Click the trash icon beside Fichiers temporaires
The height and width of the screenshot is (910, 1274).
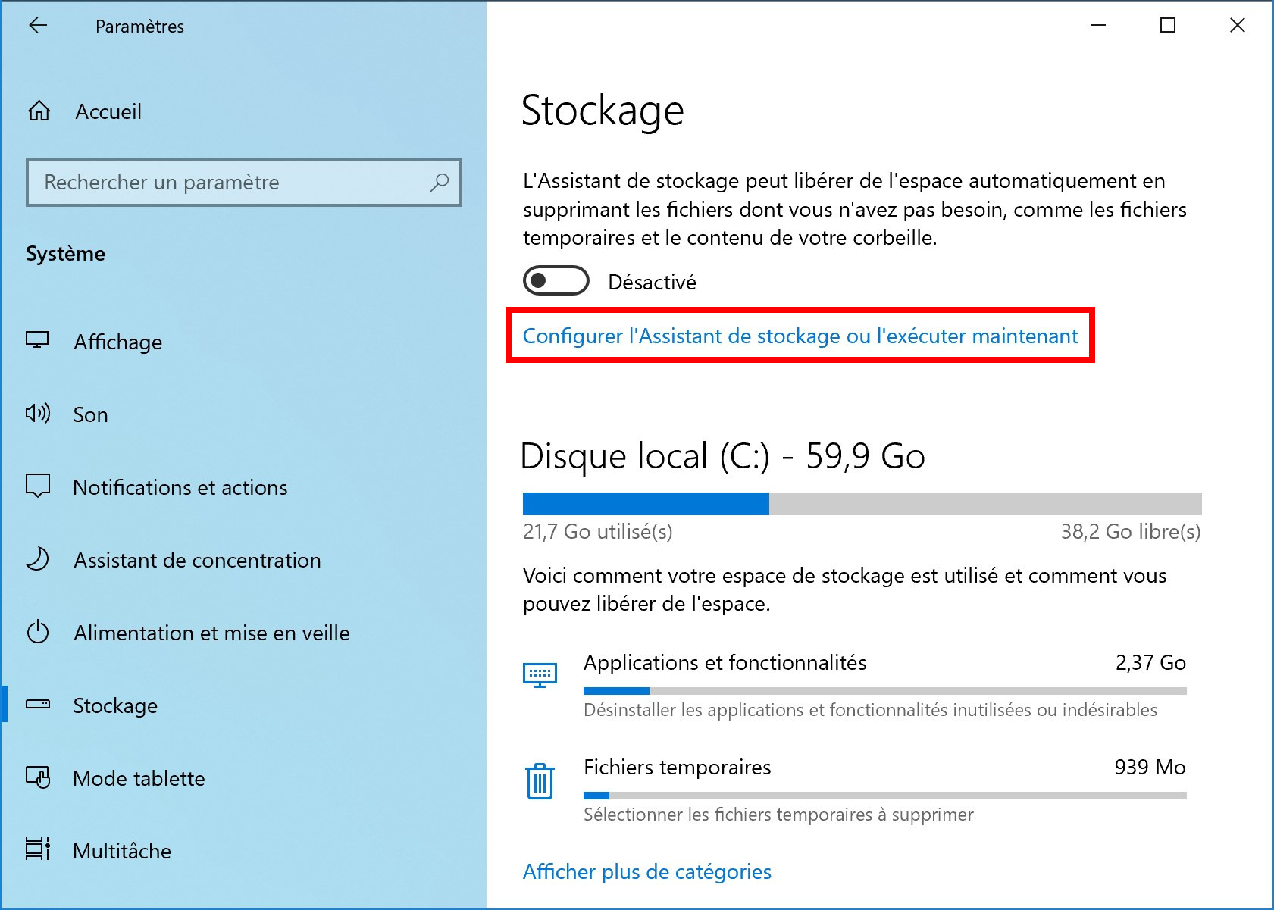(x=540, y=781)
